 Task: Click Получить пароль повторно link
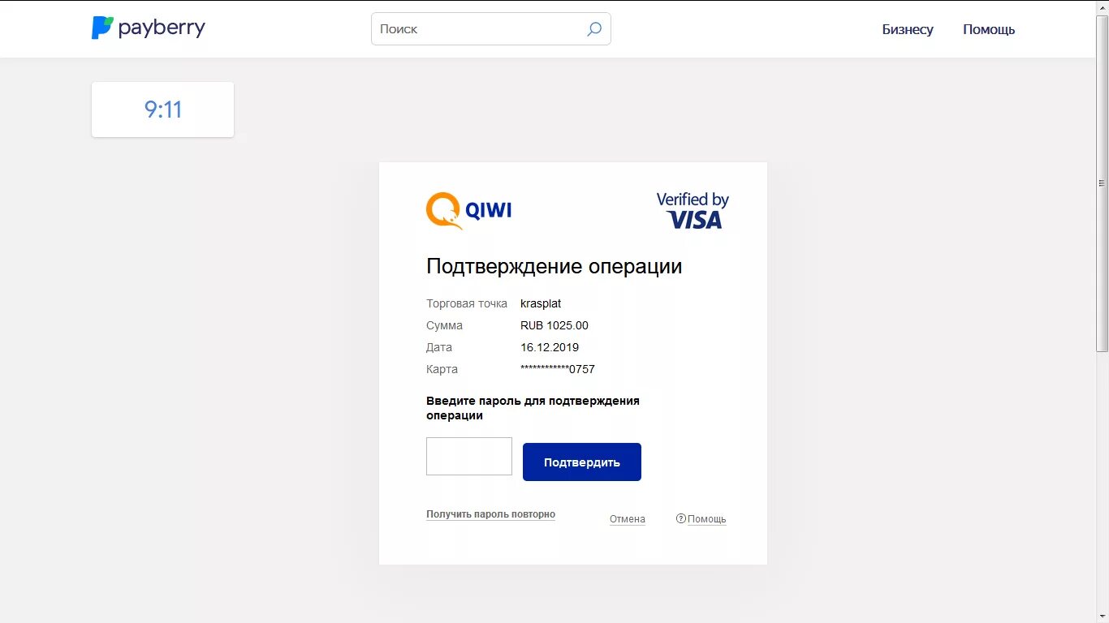tap(490, 514)
